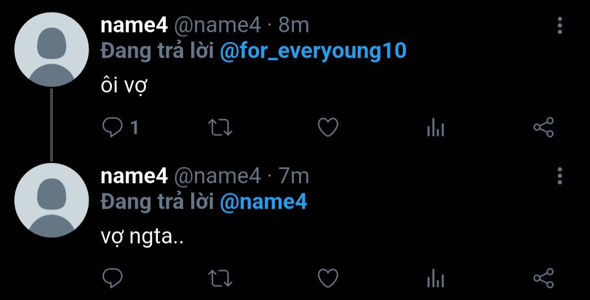Image resolution: width=590 pixels, height=300 pixels.
Task: Open the first tweet's profile avatar
Action: coord(51,50)
